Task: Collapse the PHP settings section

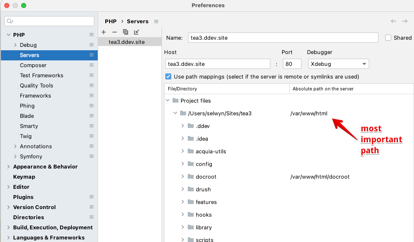Action: (8, 35)
